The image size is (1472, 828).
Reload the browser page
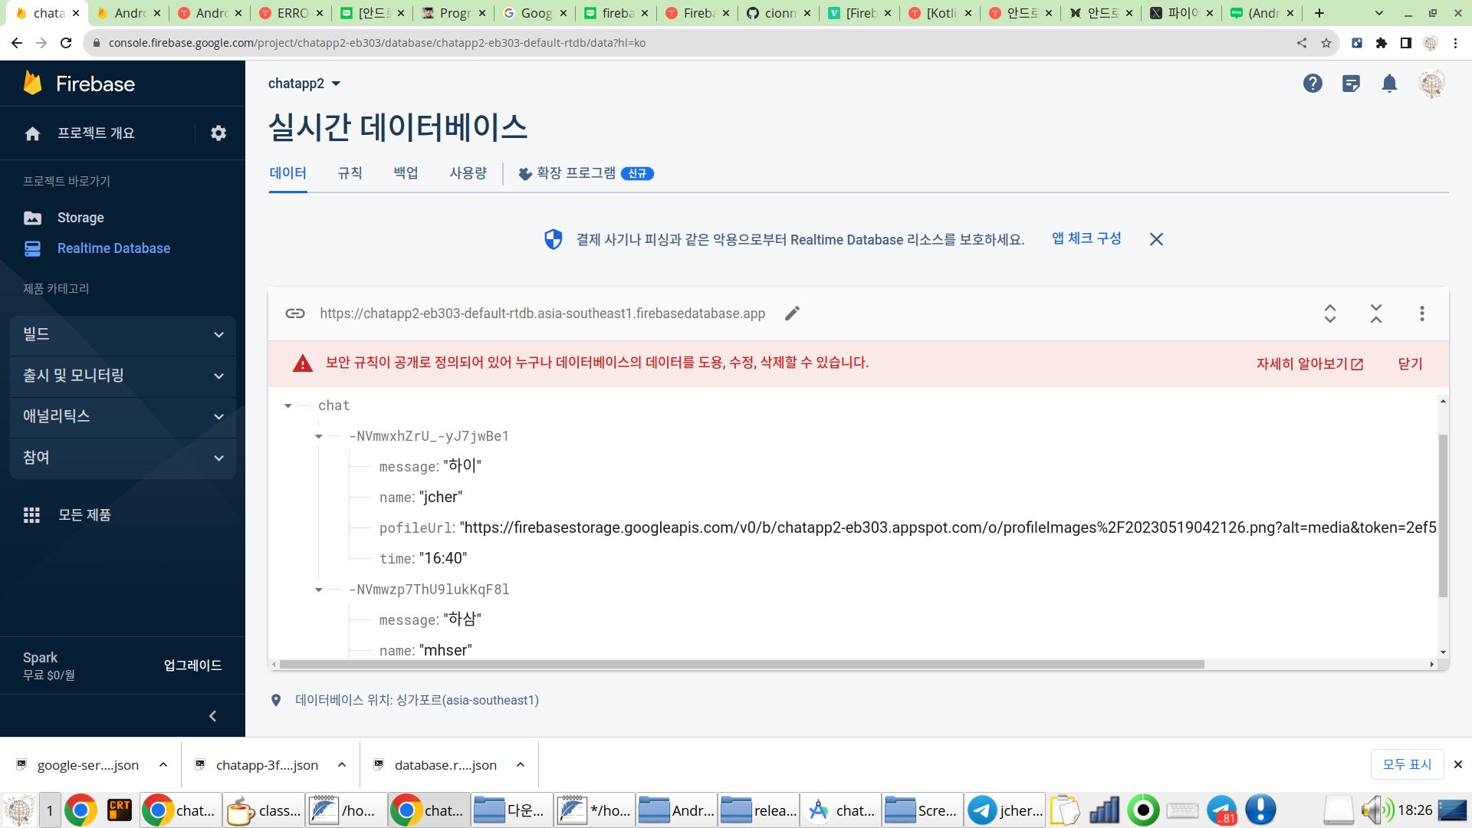point(67,43)
